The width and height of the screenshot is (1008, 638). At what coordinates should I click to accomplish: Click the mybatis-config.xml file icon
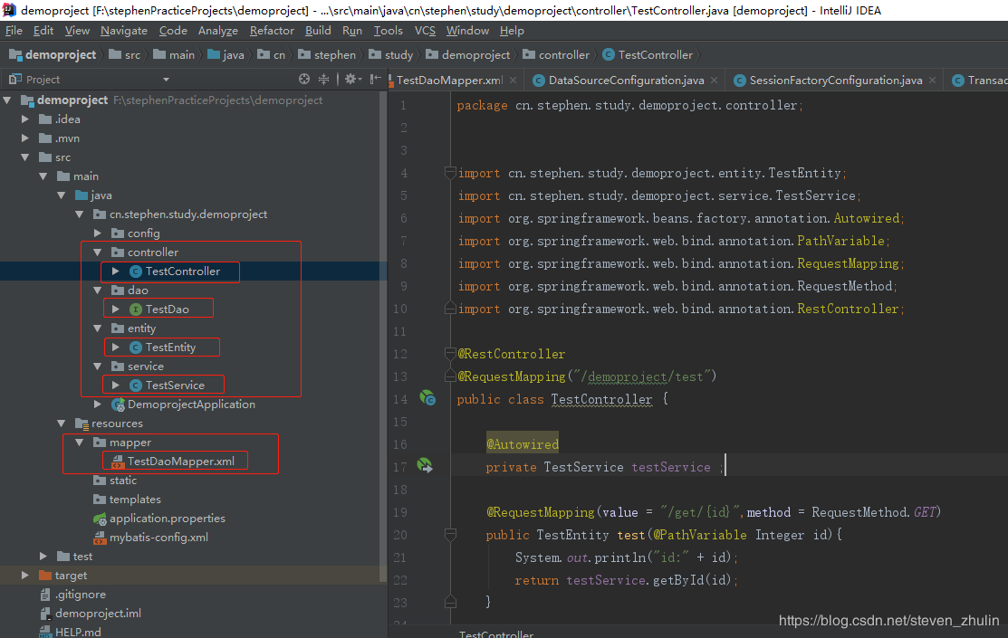(x=101, y=537)
